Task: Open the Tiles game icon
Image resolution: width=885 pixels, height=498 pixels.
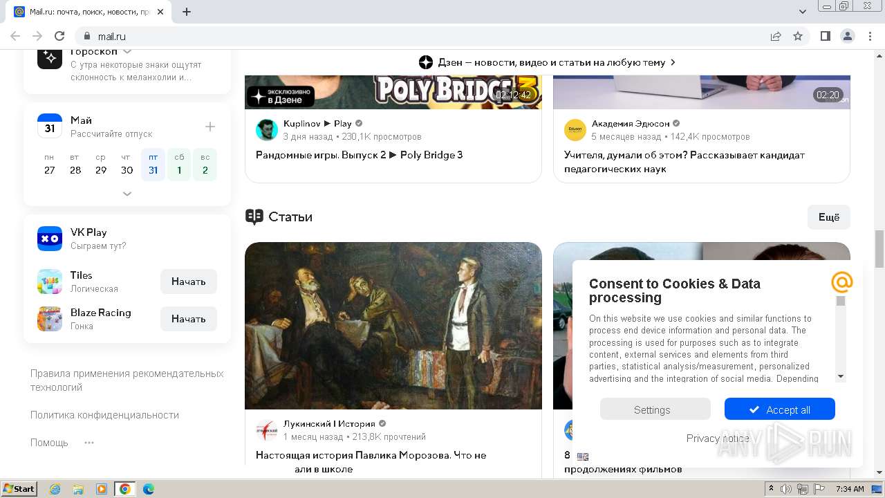Action: 50,282
